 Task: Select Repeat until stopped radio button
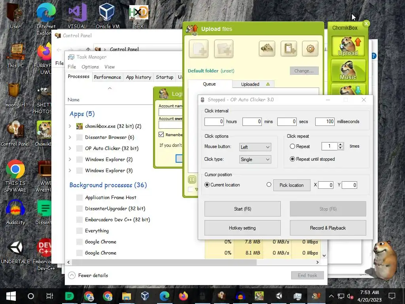(292, 159)
